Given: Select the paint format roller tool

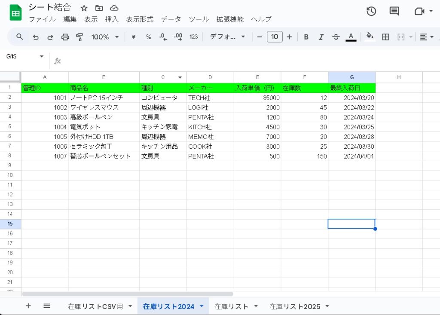Looking at the screenshot, I should coord(79,37).
